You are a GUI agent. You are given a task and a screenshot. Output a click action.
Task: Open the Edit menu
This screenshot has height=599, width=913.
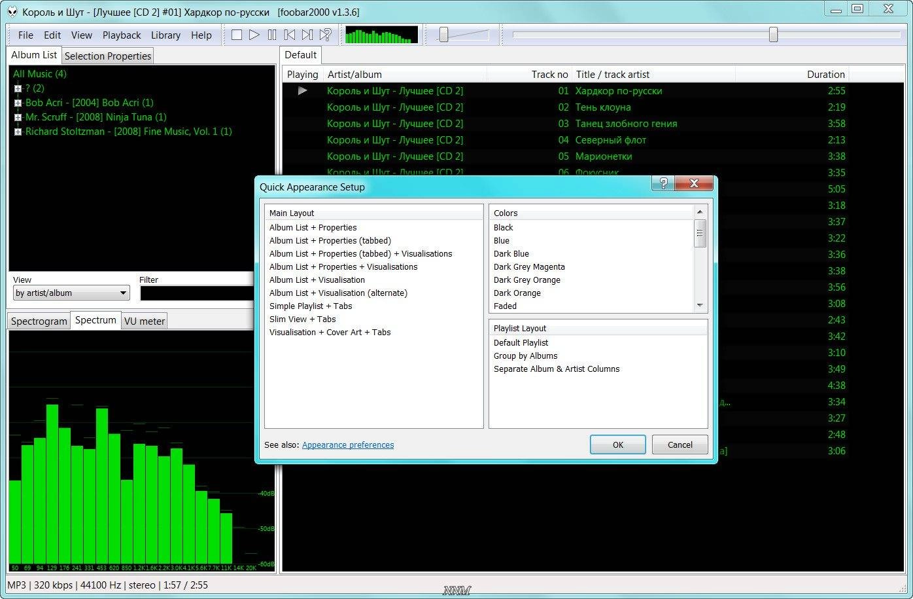[x=52, y=35]
